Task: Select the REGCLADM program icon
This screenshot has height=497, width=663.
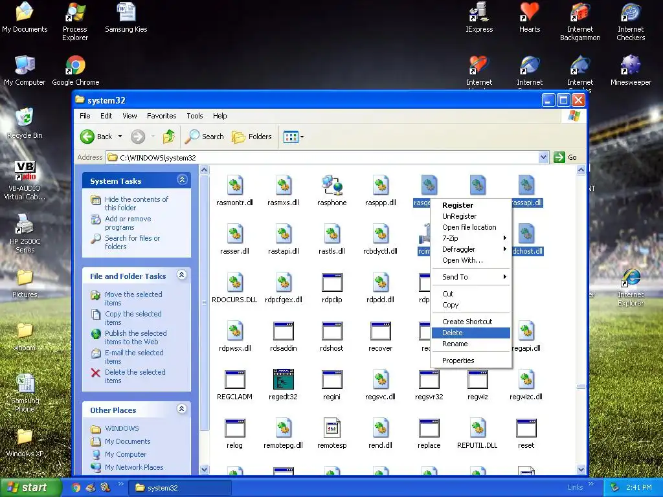Action: pyautogui.click(x=234, y=379)
